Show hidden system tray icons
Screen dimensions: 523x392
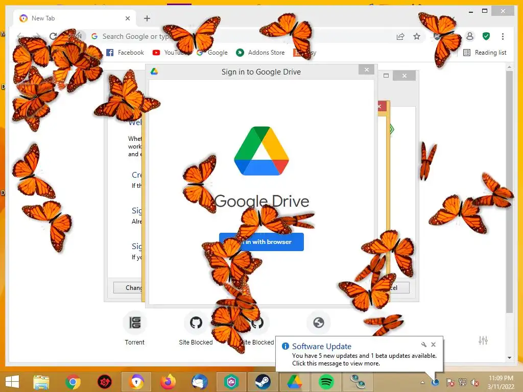point(422,382)
